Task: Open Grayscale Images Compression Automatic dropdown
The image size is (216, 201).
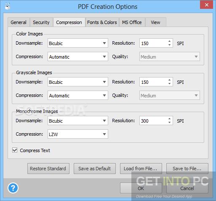Action: (x=78, y=95)
